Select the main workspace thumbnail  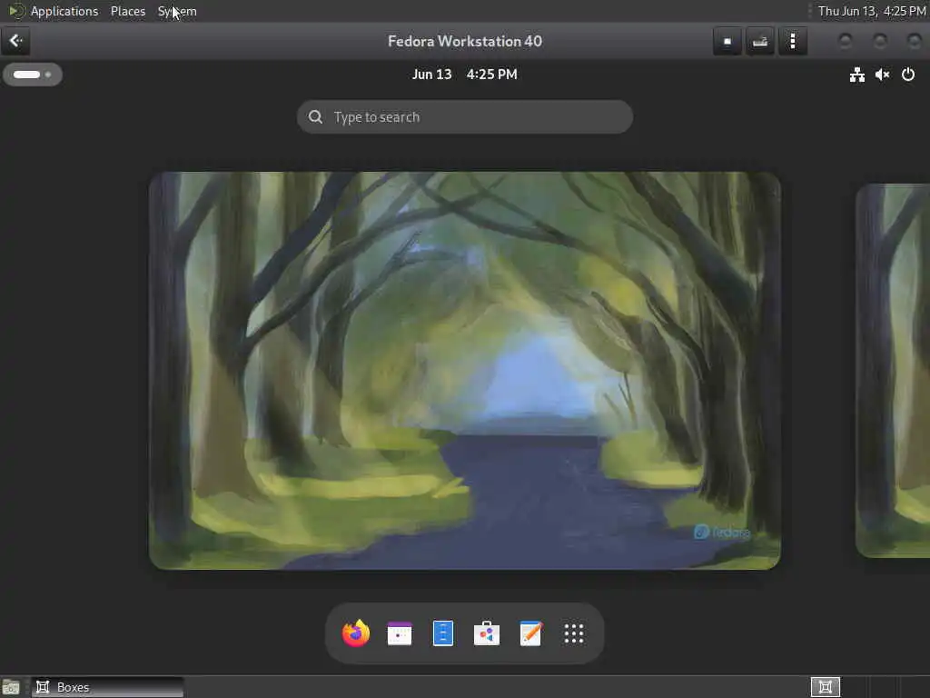coord(464,371)
